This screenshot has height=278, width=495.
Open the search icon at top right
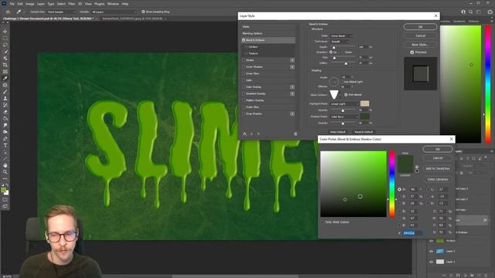tap(471, 12)
